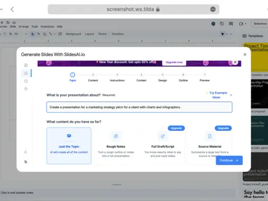
Task: Open the Tools menu
Action: (35, 27)
